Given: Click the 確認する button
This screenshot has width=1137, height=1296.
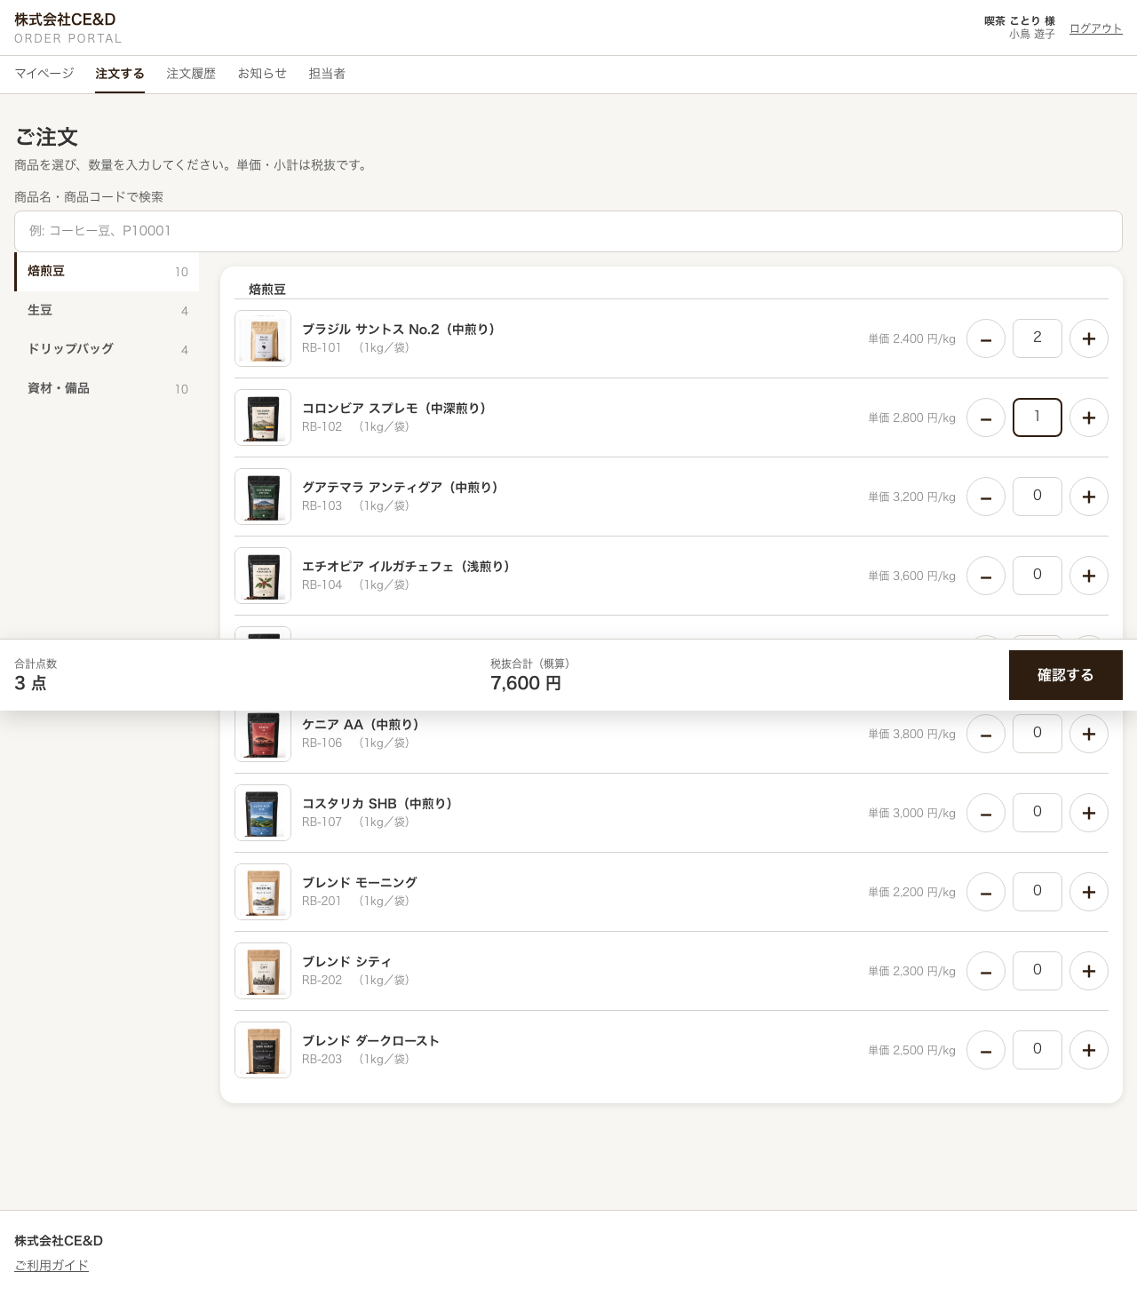Looking at the screenshot, I should 1066,675.
